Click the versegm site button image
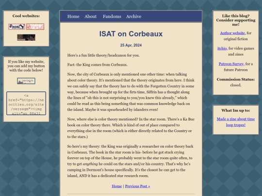This screenshot has width=262, height=196. 26,81
